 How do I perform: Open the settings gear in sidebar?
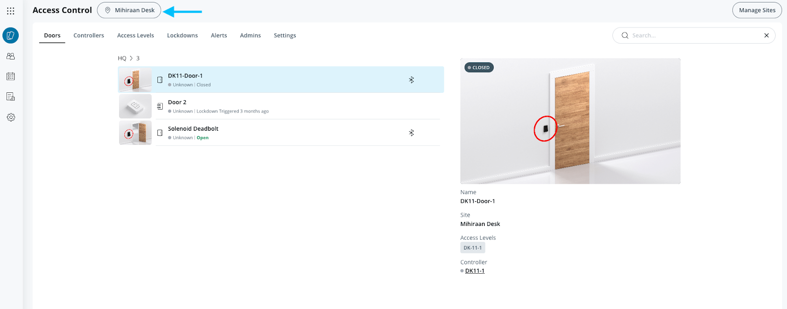11,117
